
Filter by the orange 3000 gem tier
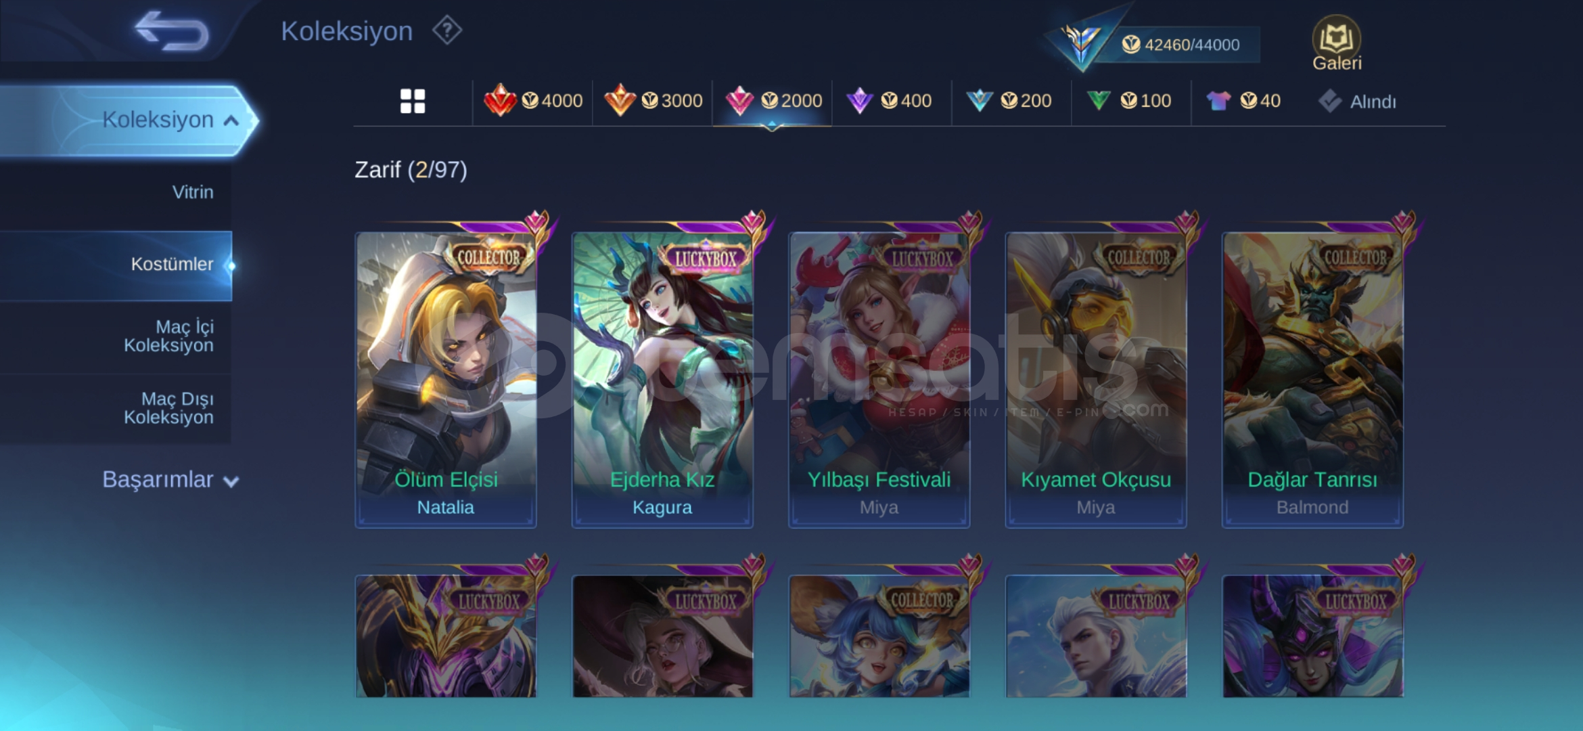point(653,101)
